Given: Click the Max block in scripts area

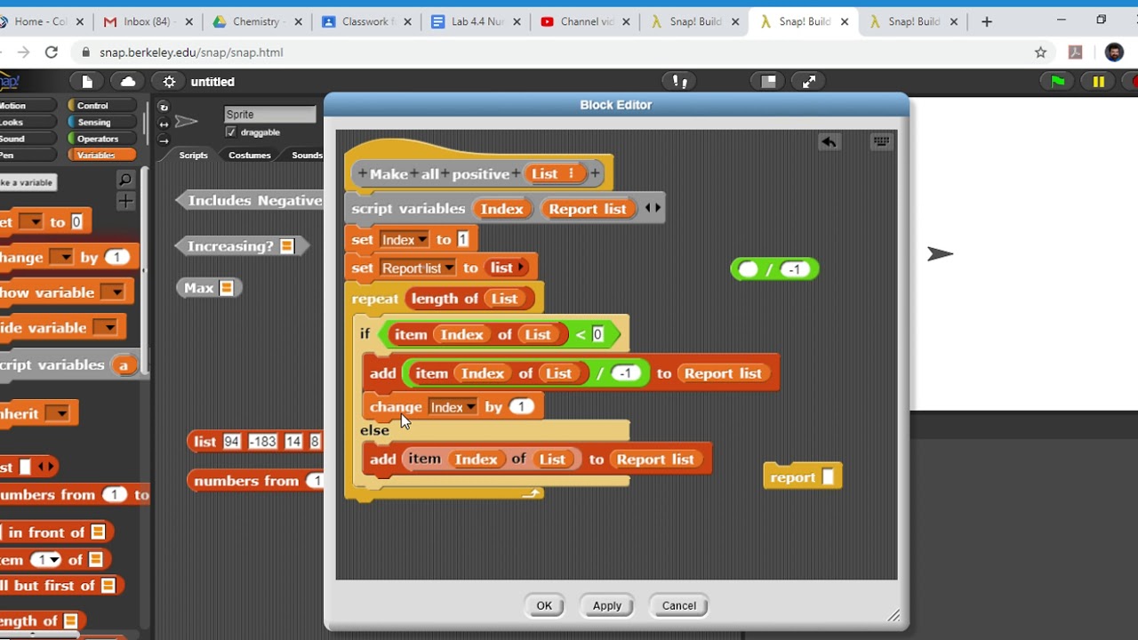Looking at the screenshot, I should (209, 288).
